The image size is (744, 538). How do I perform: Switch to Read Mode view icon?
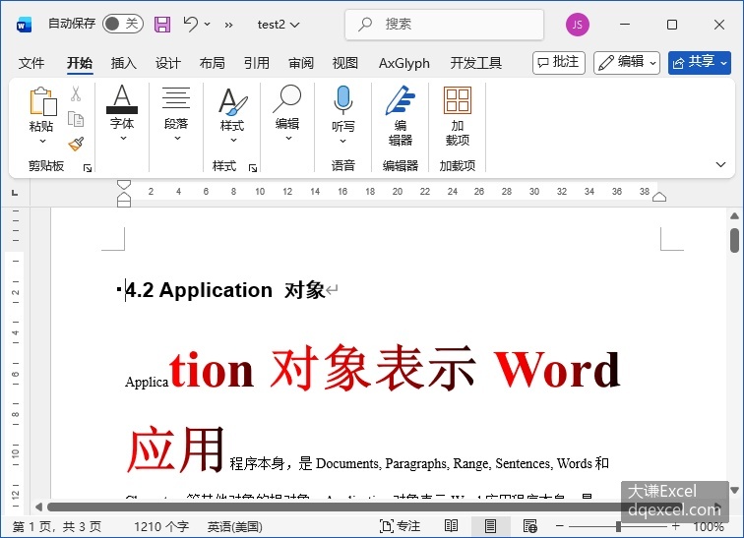point(451,525)
